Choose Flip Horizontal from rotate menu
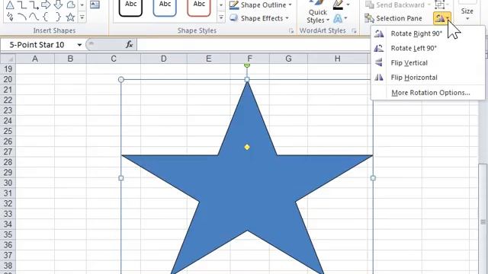Screen dimensions: 488x274 pyautogui.click(x=429, y=78)
